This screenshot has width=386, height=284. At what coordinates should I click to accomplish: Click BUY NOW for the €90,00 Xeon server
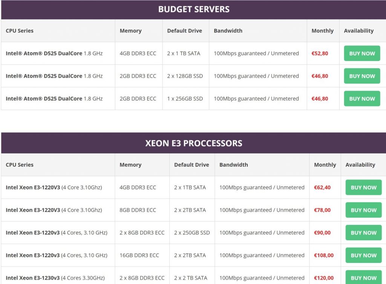(363, 233)
